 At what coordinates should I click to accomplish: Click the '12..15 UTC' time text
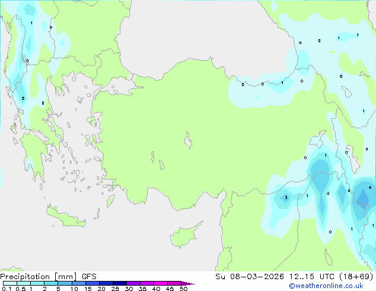[x=312, y=277]
